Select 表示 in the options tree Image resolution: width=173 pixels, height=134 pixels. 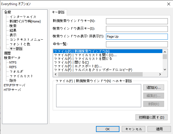(13, 35)
